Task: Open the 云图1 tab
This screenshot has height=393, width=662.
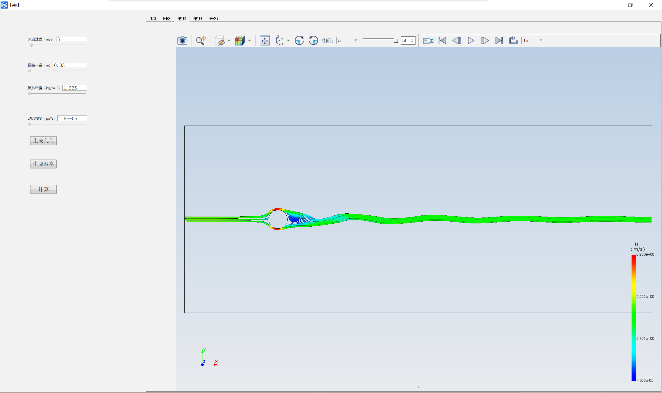Action: click(214, 18)
